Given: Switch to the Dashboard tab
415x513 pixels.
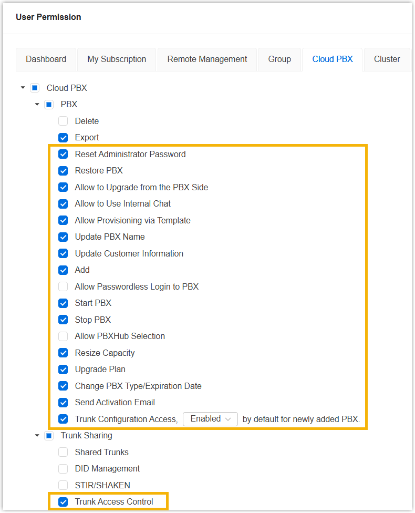Looking at the screenshot, I should [x=46, y=59].
